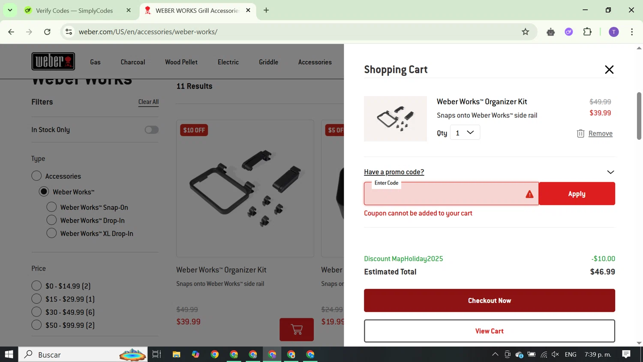Click the cart panel scrollbar
Screen dimensions: 643x362
pyautogui.click(x=639, y=116)
